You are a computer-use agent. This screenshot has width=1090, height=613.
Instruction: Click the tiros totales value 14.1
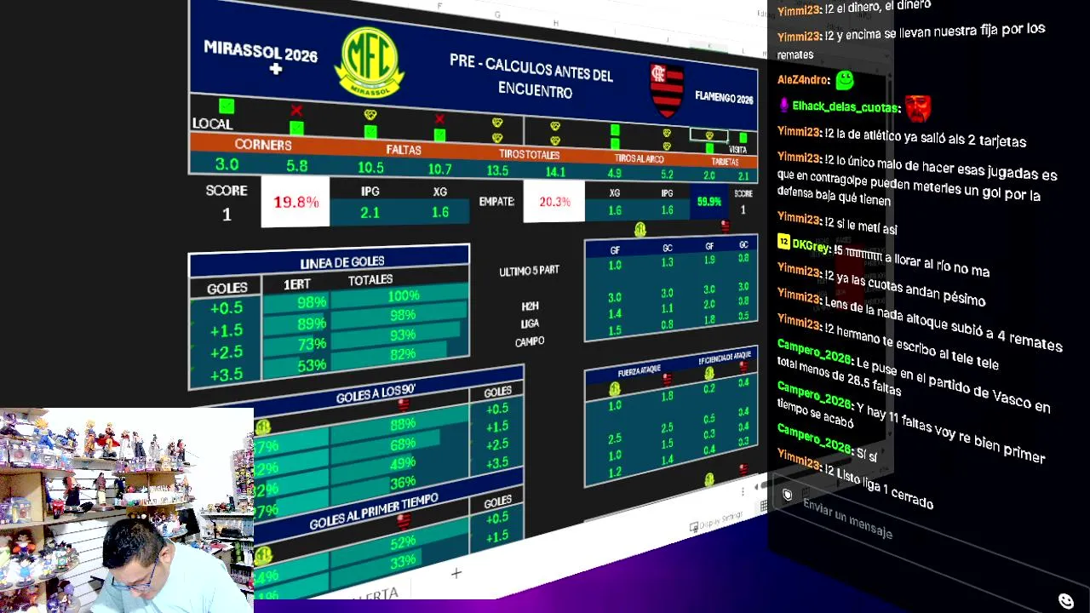(x=555, y=172)
